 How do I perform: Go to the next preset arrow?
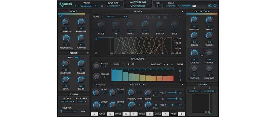coord(98,6)
